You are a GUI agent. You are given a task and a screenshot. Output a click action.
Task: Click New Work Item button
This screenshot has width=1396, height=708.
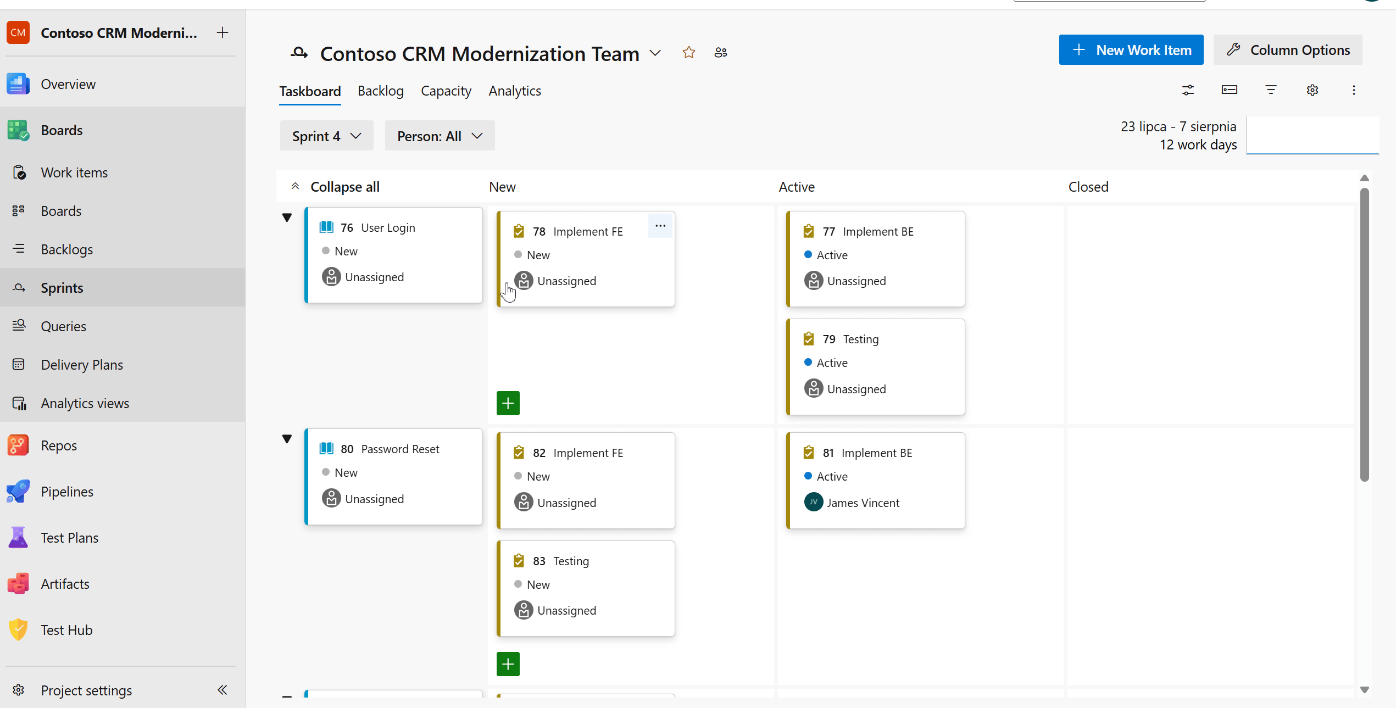[1131, 50]
